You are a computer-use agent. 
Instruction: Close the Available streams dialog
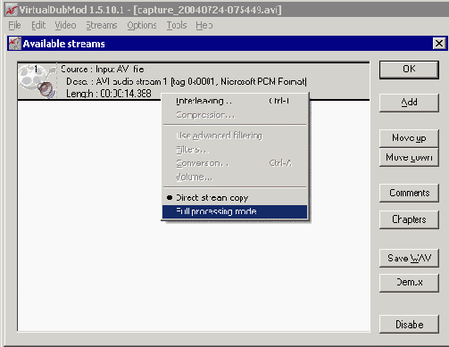click(439, 44)
